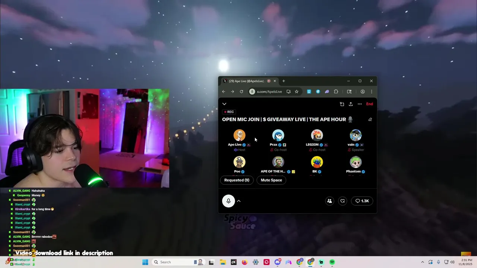Open Chrome's three-dot menu

pyautogui.click(x=372, y=92)
